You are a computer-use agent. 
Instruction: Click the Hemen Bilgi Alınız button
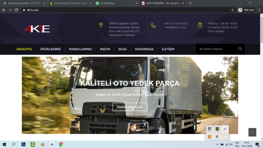(130, 107)
